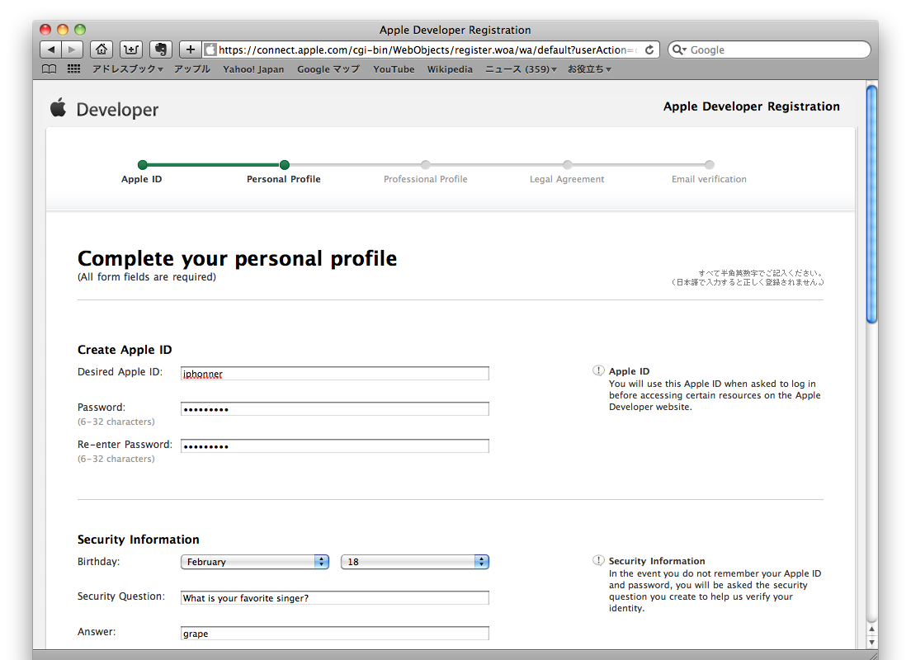Click the vertical scrollbar thumb
Image resolution: width=911 pixels, height=660 pixels.
click(x=871, y=206)
